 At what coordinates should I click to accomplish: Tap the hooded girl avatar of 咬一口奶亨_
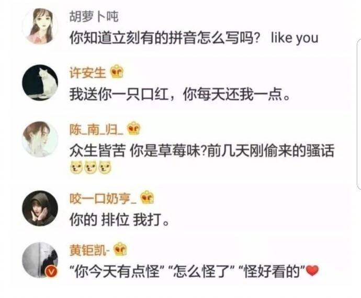pyautogui.click(x=40, y=208)
